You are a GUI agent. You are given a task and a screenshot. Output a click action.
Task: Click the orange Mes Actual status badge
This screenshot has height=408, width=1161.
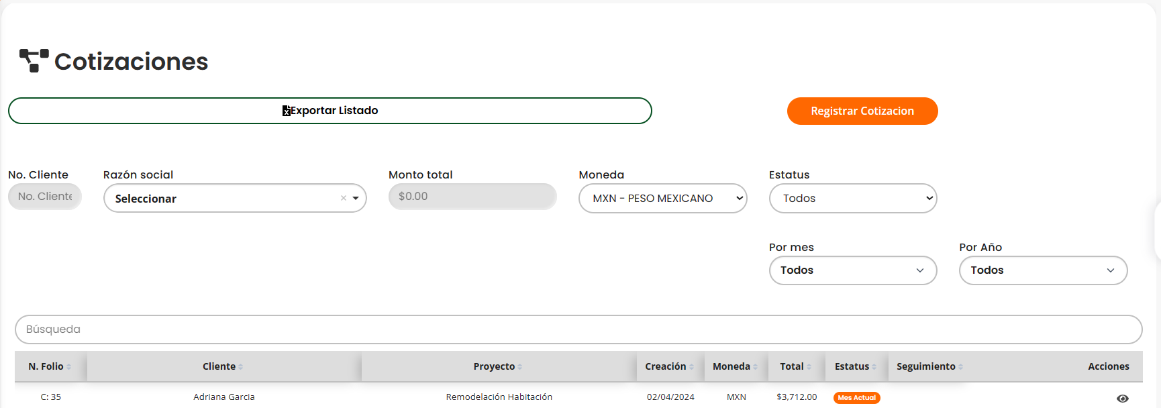(856, 398)
